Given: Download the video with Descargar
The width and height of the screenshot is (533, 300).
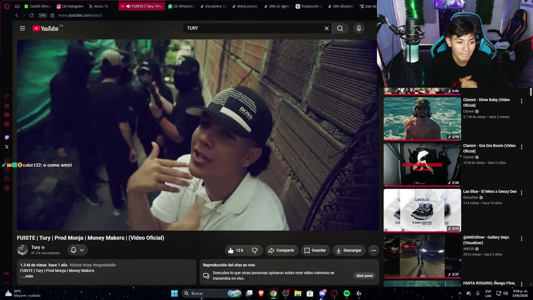Looking at the screenshot, I should [349, 250].
